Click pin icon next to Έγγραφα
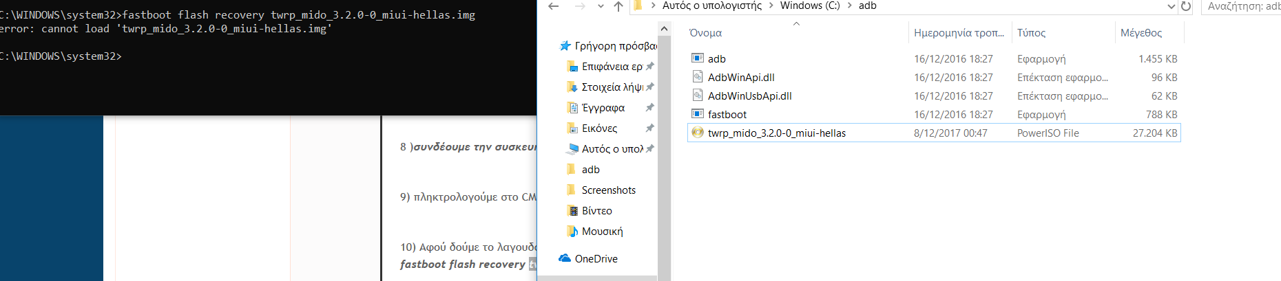This screenshot has height=281, width=1281. (x=649, y=108)
